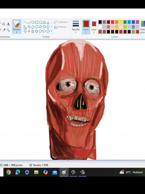Click the 'Tamaño: 1.5MB' status text
The image size is (145, 194).
[x=40, y=165]
